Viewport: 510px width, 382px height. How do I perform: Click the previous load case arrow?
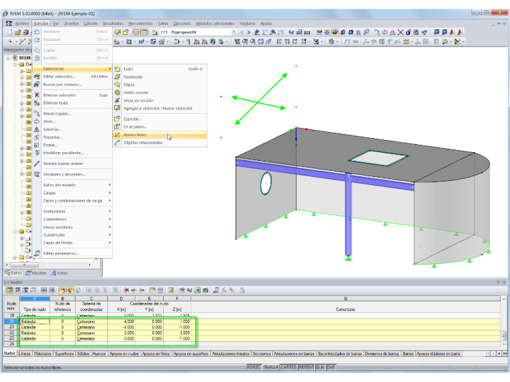pos(242,32)
